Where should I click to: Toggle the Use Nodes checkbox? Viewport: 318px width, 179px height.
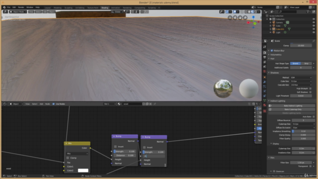point(54,104)
